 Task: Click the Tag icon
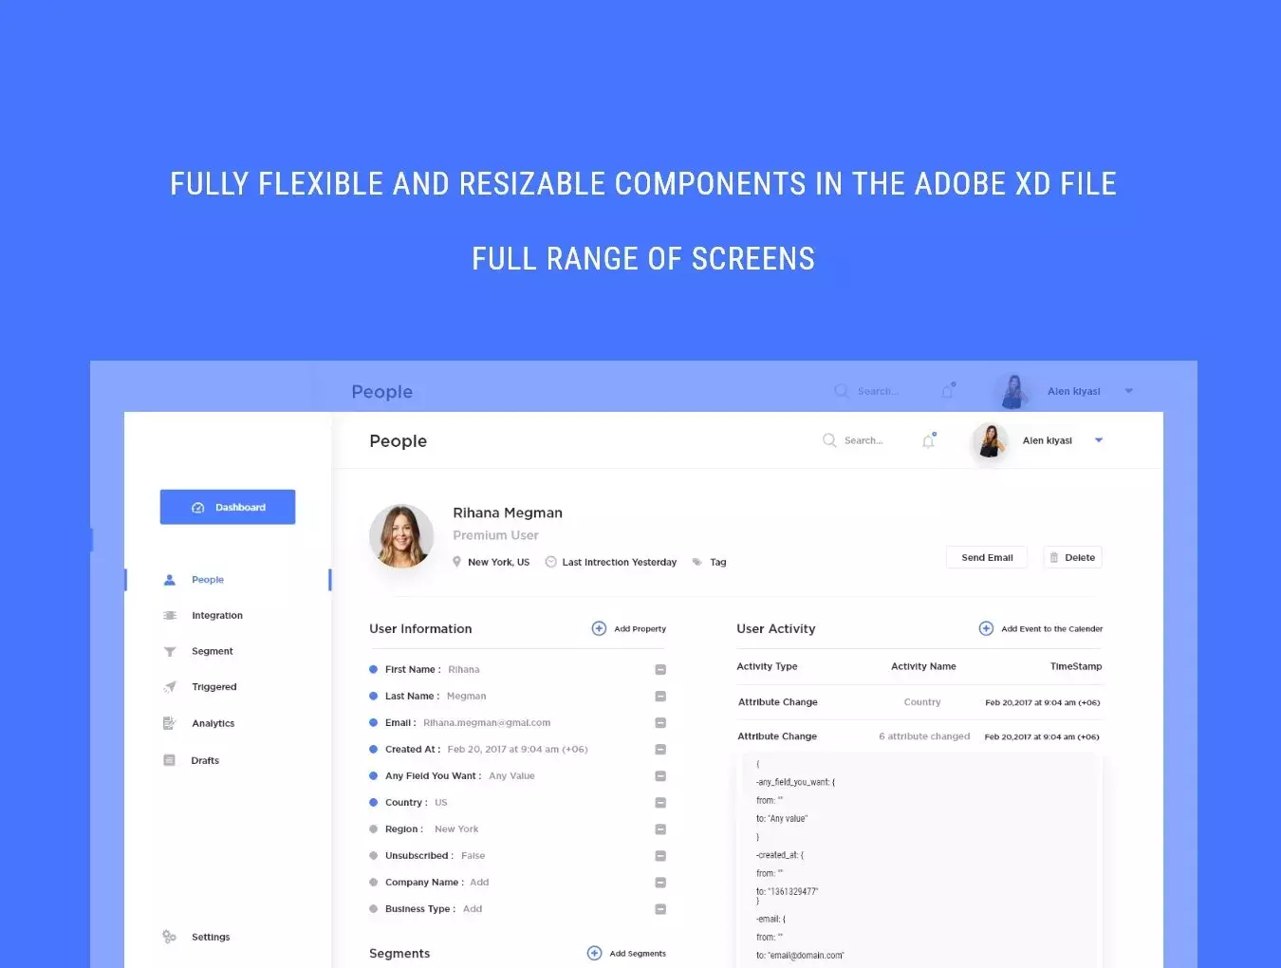click(x=697, y=562)
